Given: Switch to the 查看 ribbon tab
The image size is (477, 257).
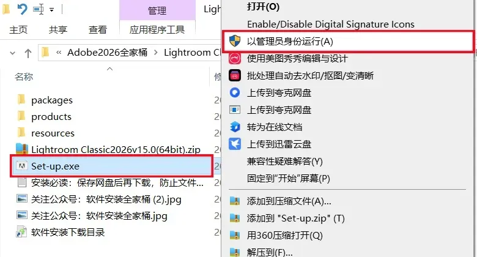Looking at the screenshot, I should (98, 30).
